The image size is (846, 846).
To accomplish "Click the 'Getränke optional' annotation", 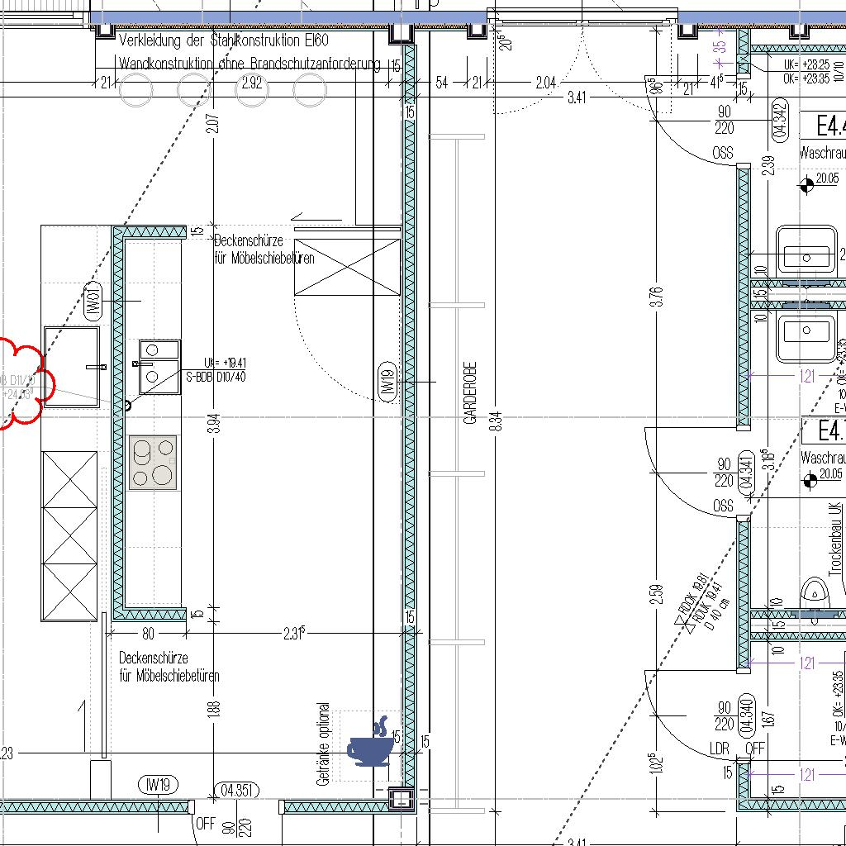I will click(323, 744).
